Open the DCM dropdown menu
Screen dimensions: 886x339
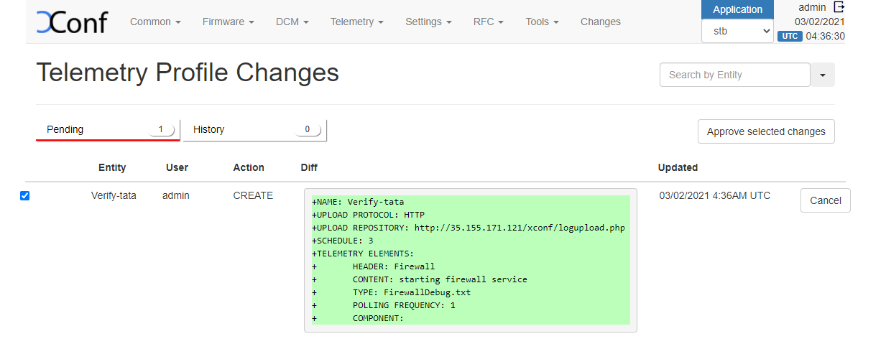[292, 22]
